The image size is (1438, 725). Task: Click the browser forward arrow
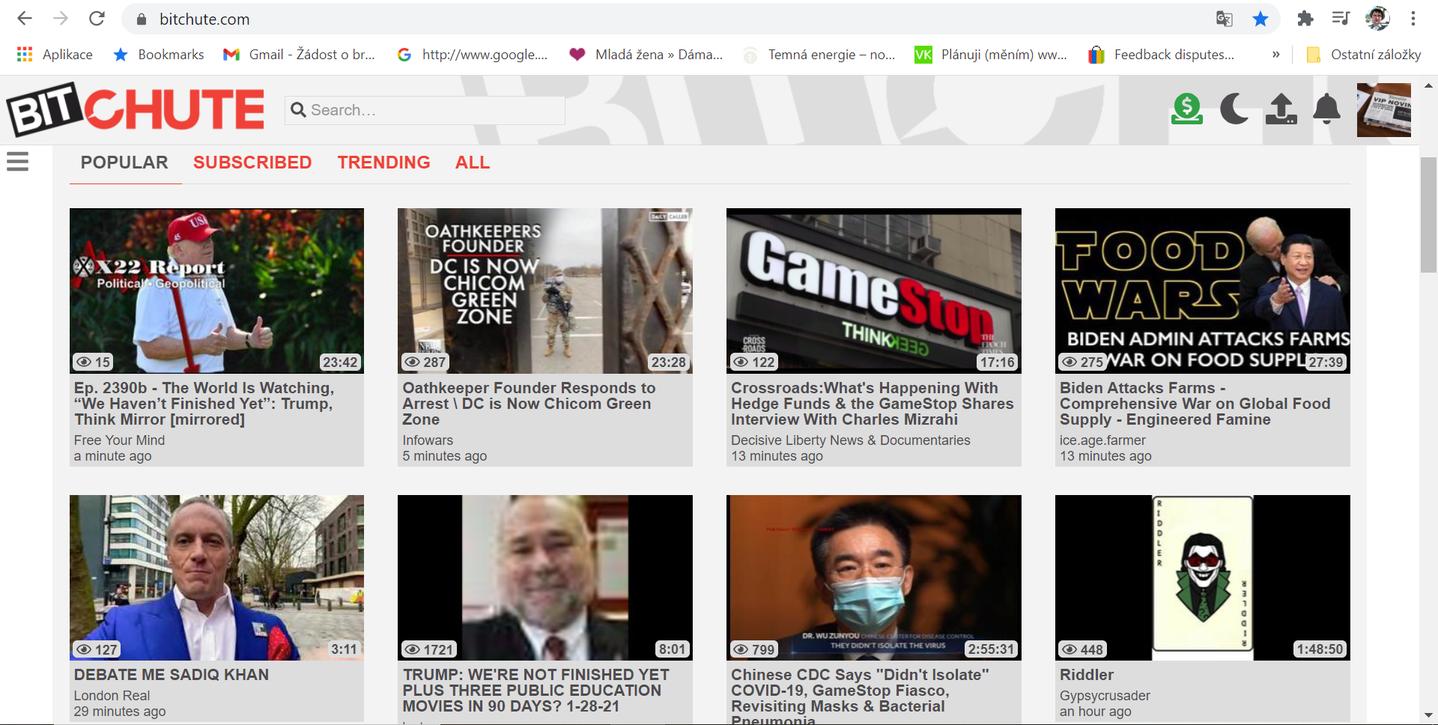click(61, 19)
